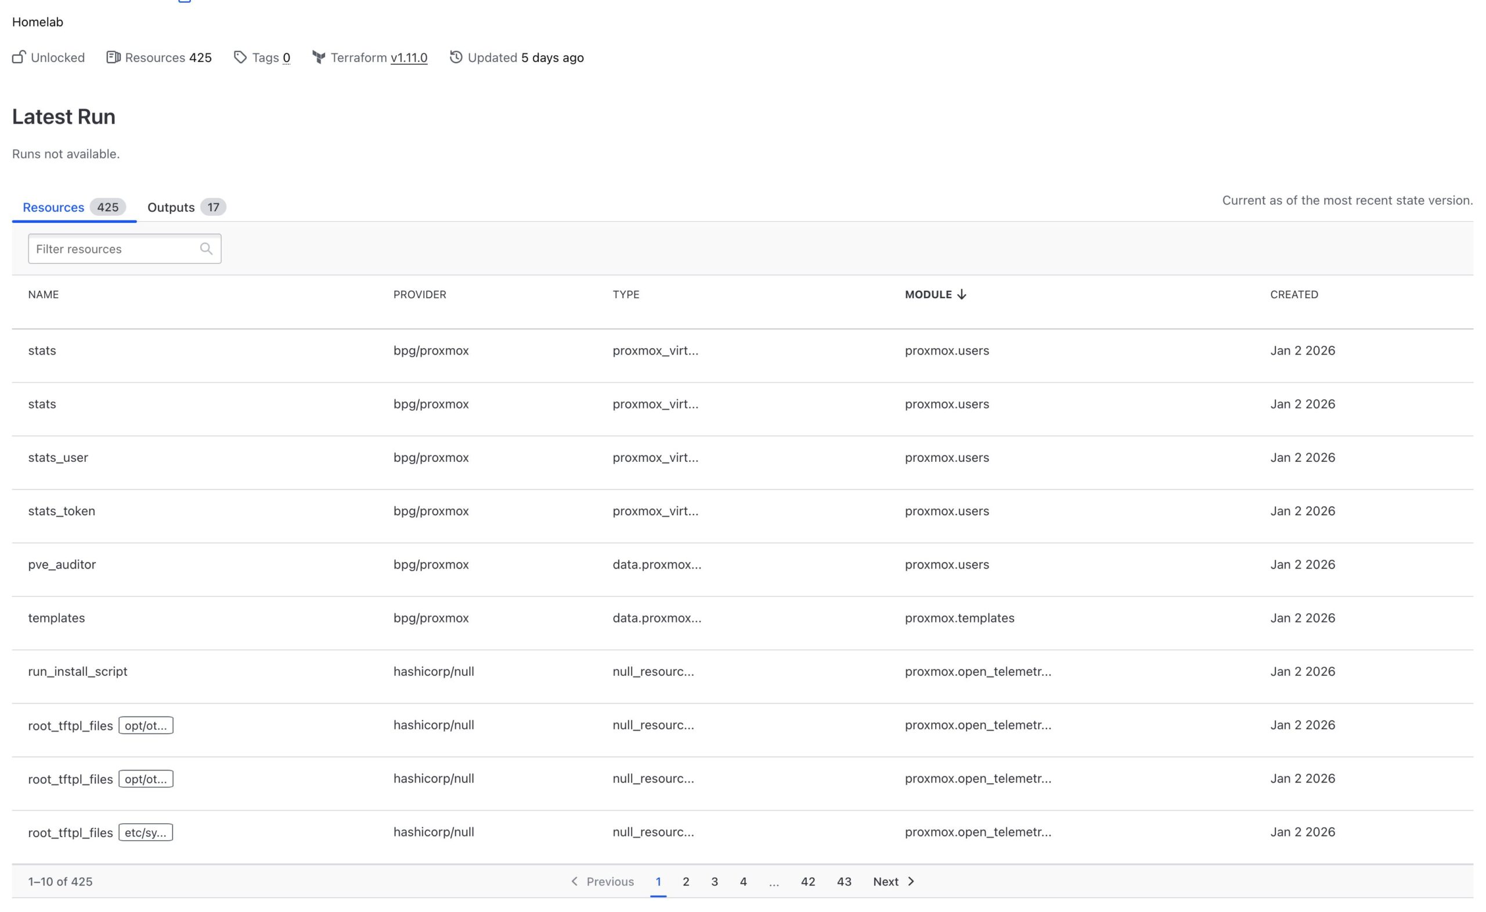Click the Terraform logo icon

[x=319, y=57]
